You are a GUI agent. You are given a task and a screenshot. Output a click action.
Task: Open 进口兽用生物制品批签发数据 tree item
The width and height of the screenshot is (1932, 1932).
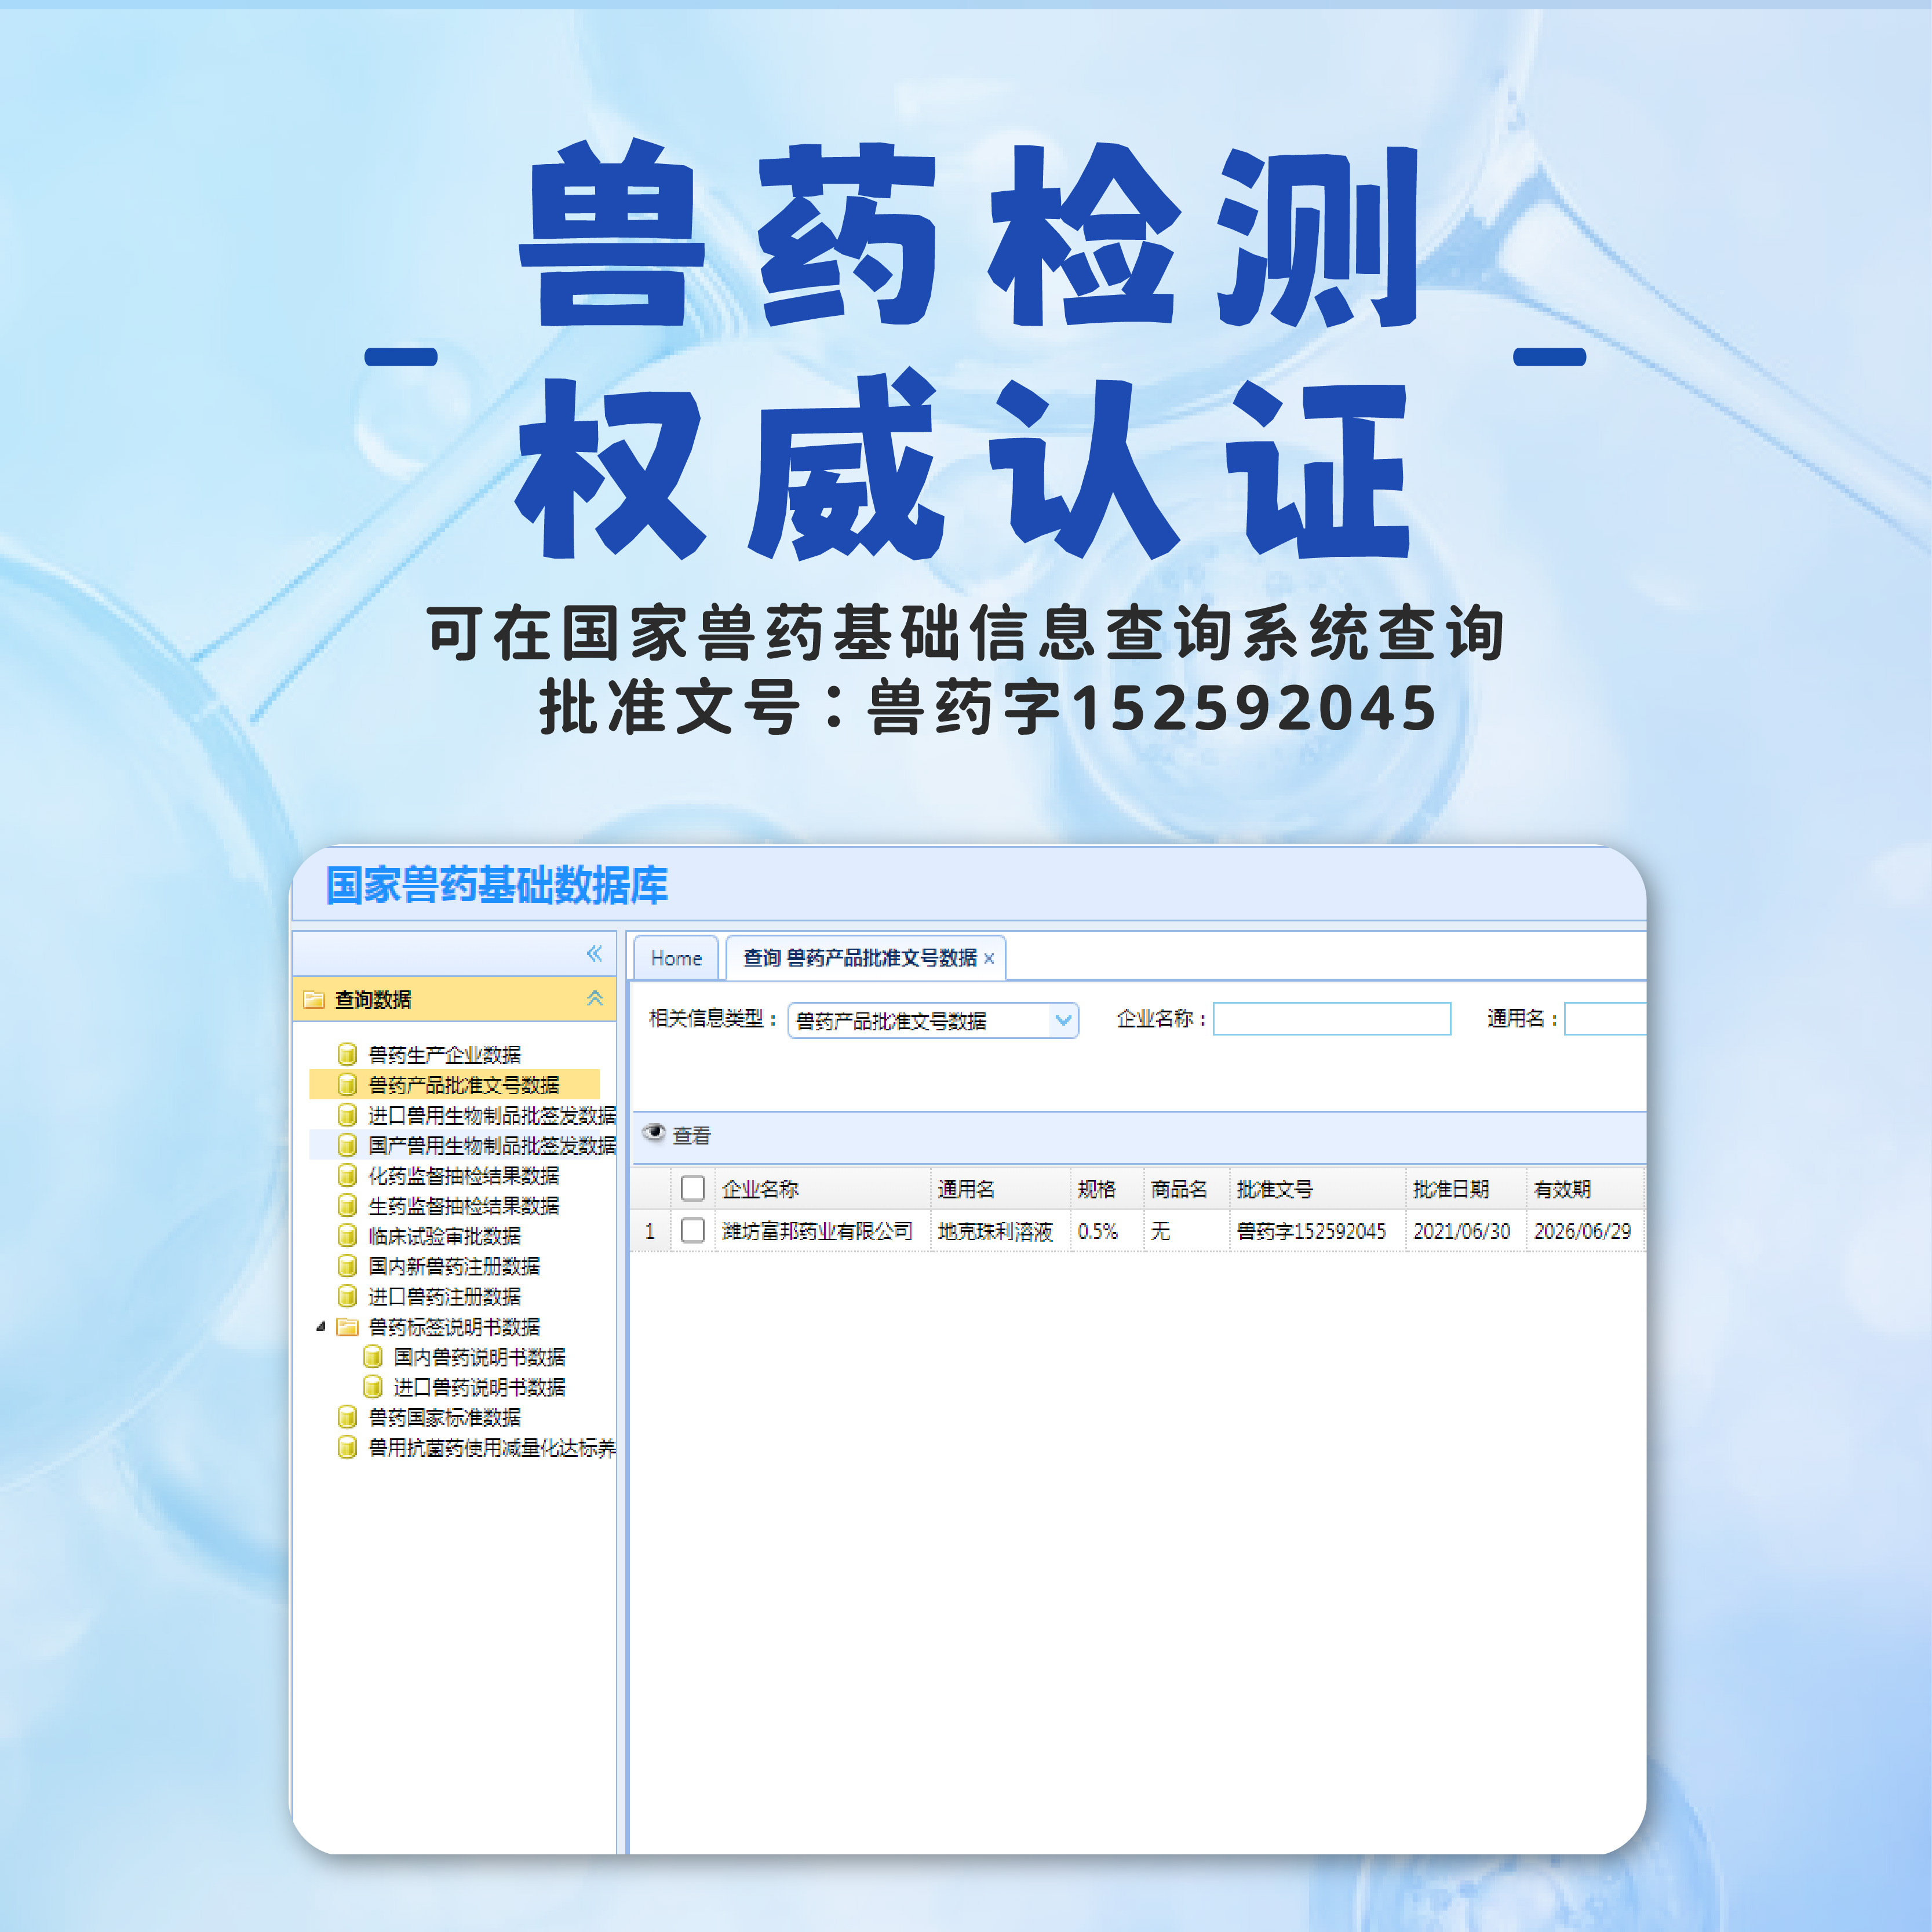(x=492, y=1114)
